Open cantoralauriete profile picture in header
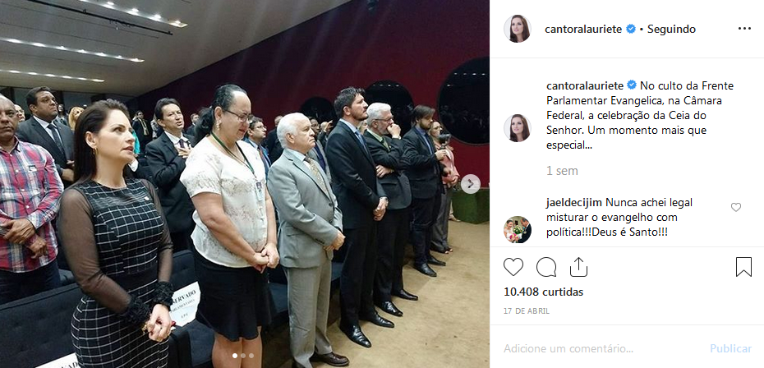This screenshot has height=368, width=764. pyautogui.click(x=517, y=29)
